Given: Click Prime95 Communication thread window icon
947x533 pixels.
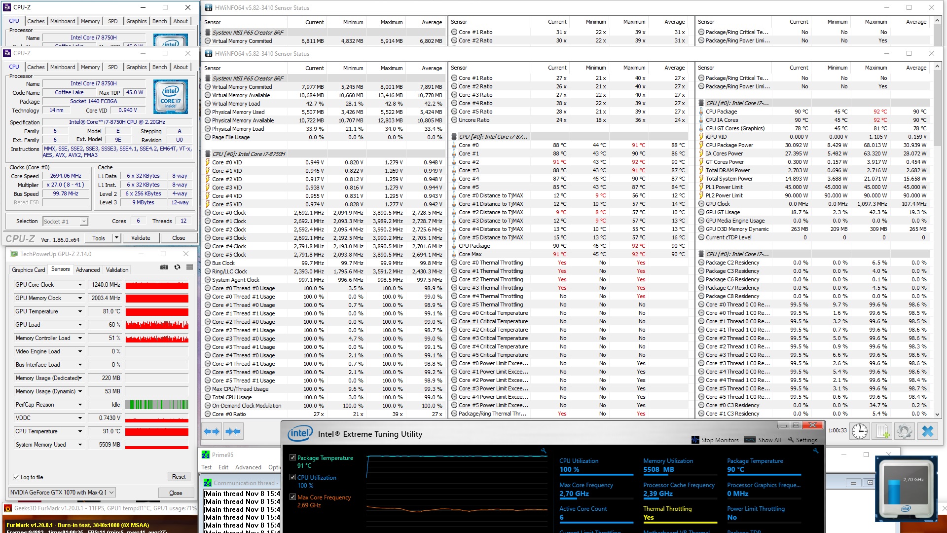Looking at the screenshot, I should point(208,483).
